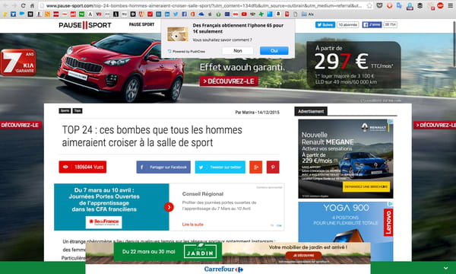Image resolution: width=456 pixels, height=274 pixels.
Task: Click Demandez une brochure on Renault ad
Action: (366, 186)
